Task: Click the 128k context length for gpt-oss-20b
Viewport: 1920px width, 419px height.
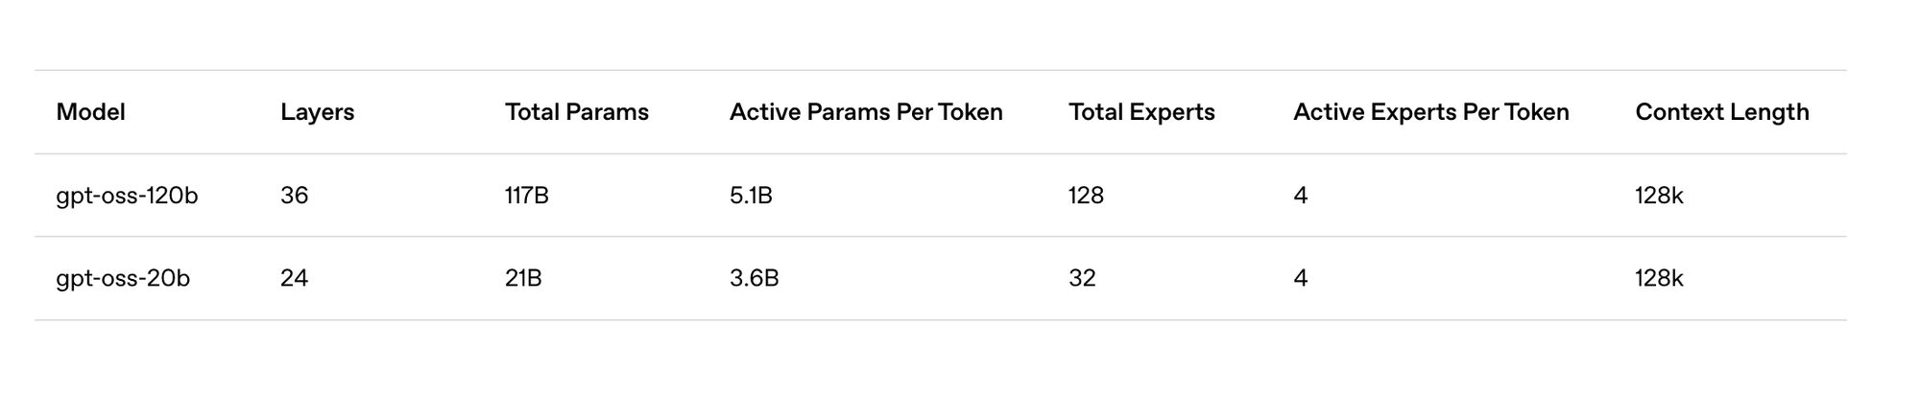Action: click(1659, 278)
